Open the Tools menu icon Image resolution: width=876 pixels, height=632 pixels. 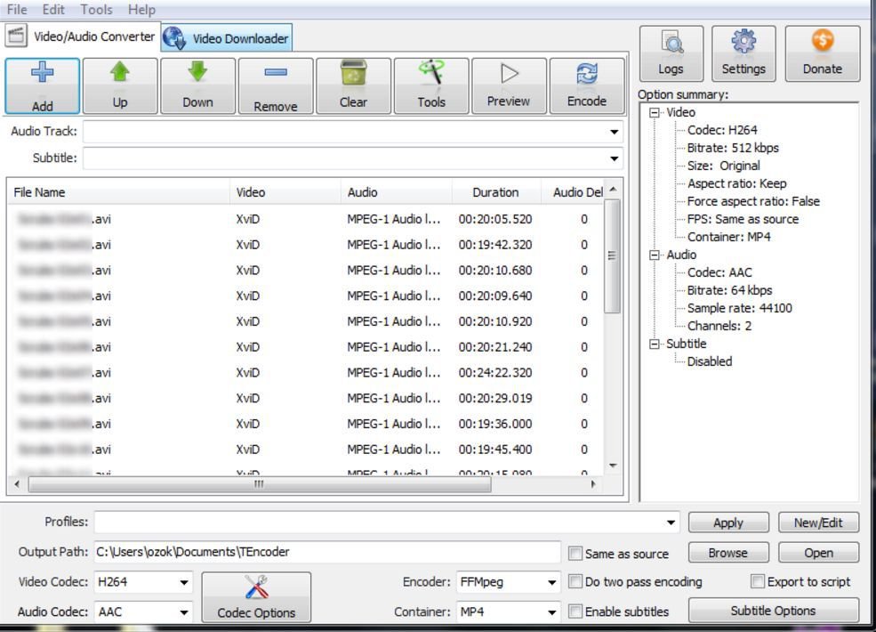click(x=430, y=85)
